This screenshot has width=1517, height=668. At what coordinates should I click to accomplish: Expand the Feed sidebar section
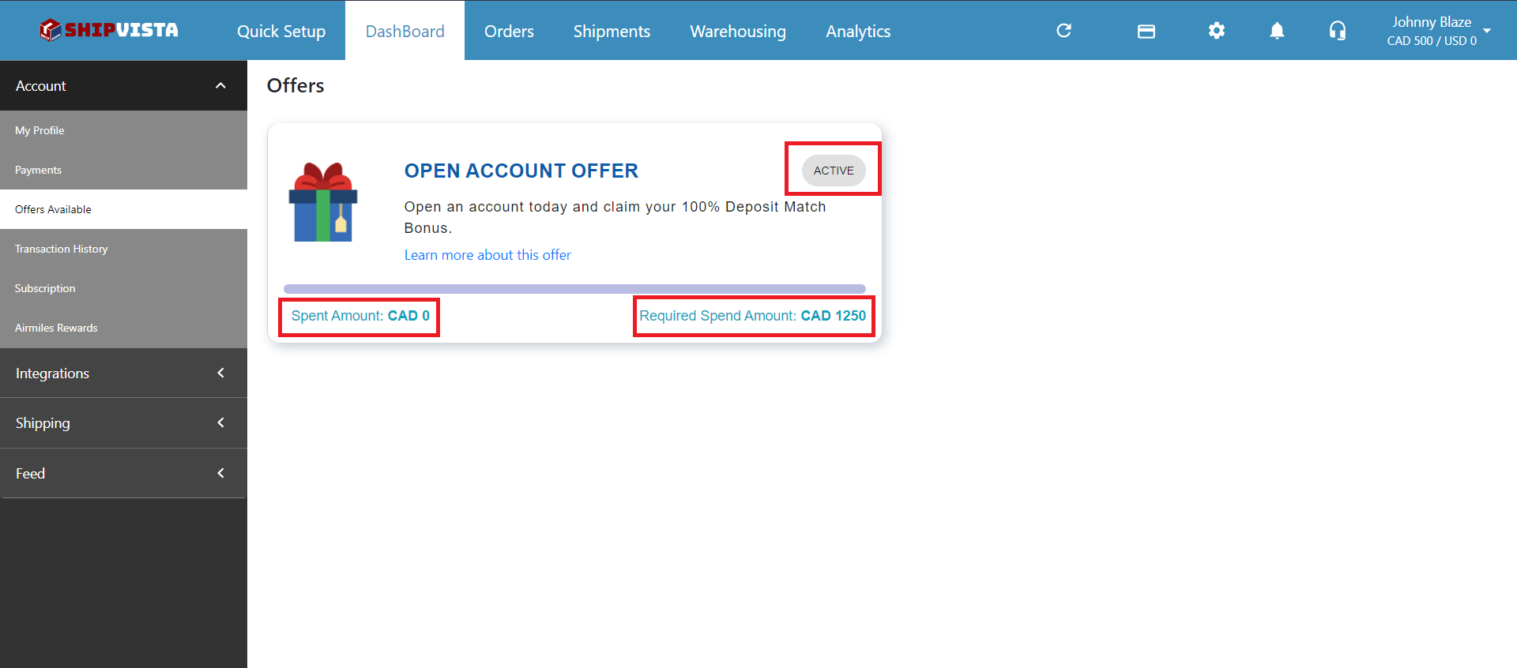tap(123, 473)
